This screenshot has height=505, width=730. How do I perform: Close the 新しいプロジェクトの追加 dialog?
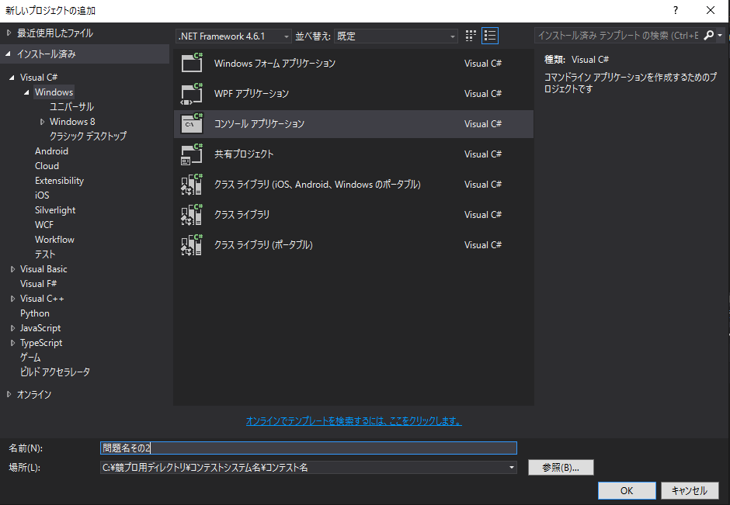tap(711, 10)
